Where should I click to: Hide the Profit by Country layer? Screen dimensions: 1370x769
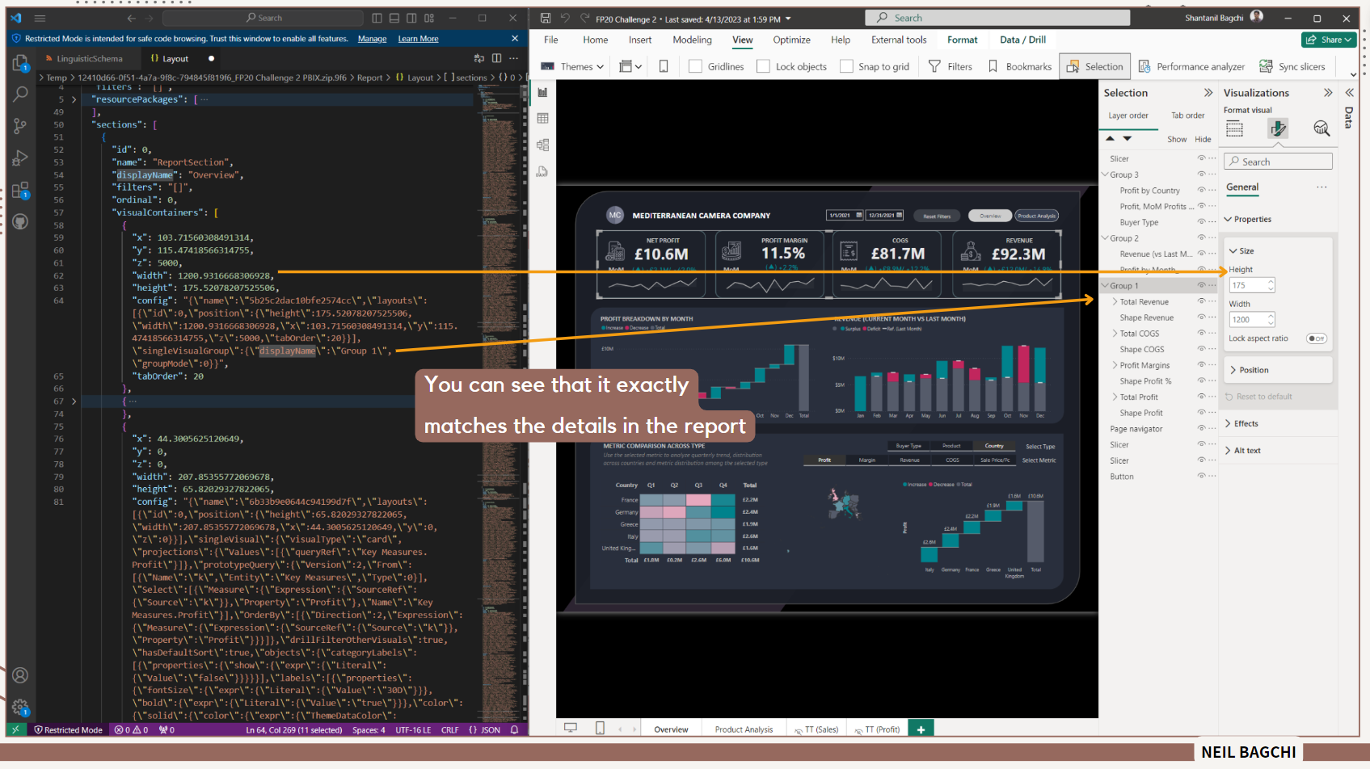pyautogui.click(x=1201, y=191)
